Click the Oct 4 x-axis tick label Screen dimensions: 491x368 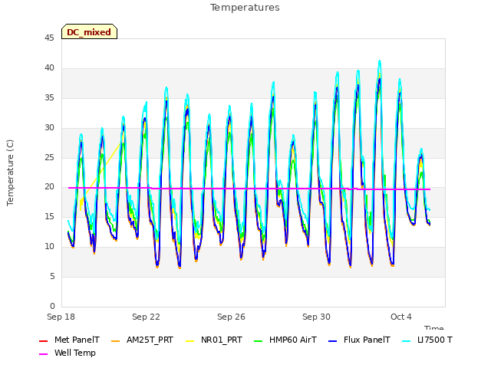tap(401, 317)
